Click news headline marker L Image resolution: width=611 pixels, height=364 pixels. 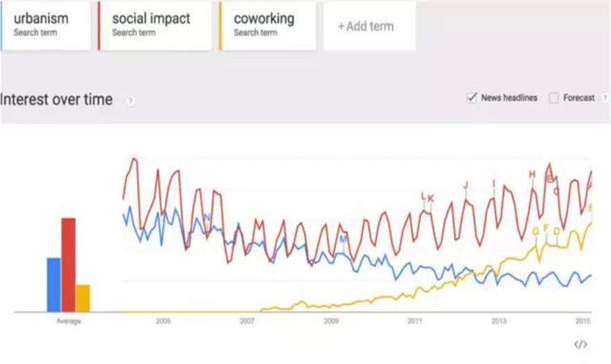[x=423, y=197]
